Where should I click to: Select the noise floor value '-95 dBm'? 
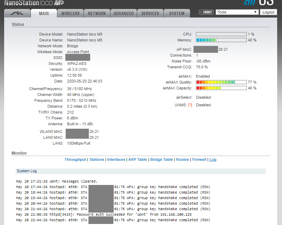(203, 61)
